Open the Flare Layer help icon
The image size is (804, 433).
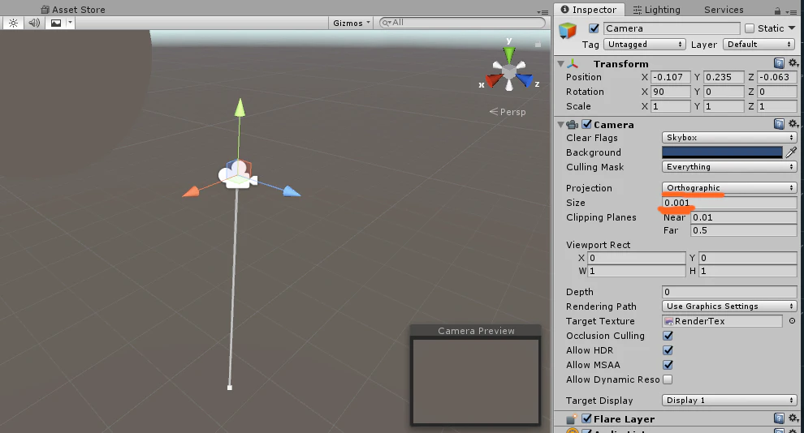779,418
